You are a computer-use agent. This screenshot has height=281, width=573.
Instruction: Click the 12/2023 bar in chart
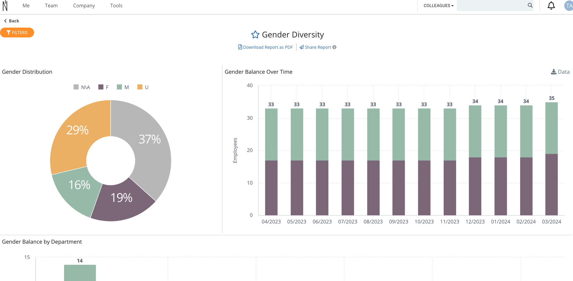click(x=475, y=160)
